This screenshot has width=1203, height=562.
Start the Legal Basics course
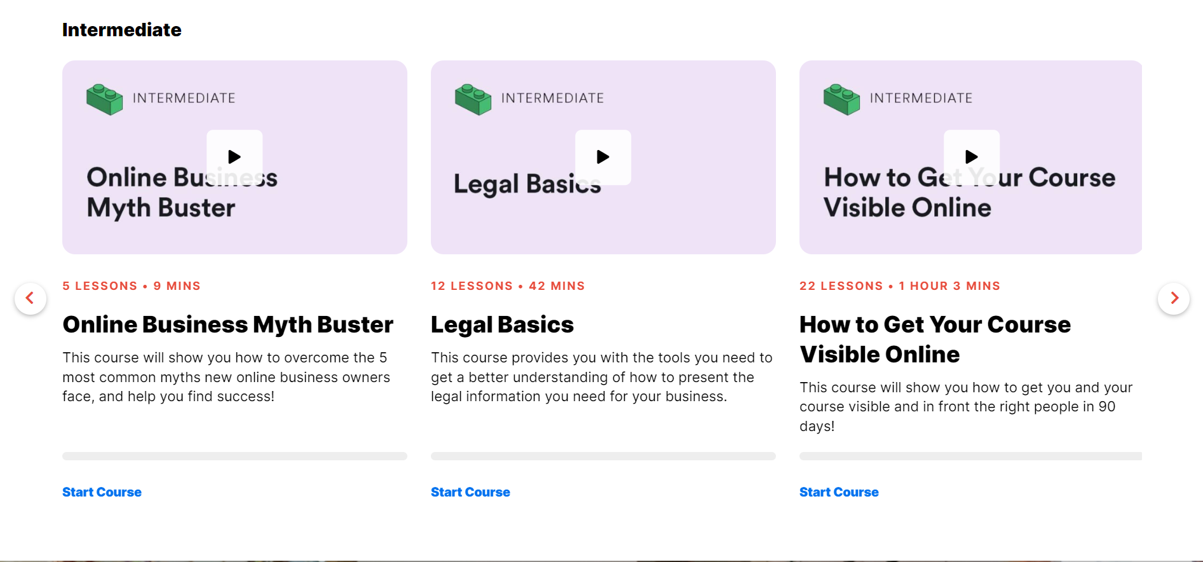(x=470, y=492)
